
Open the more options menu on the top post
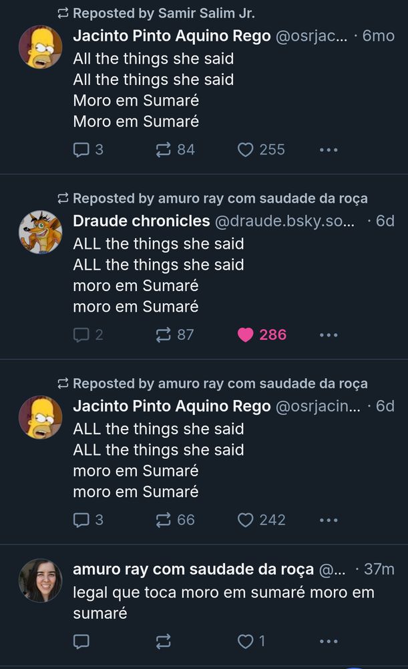click(329, 150)
